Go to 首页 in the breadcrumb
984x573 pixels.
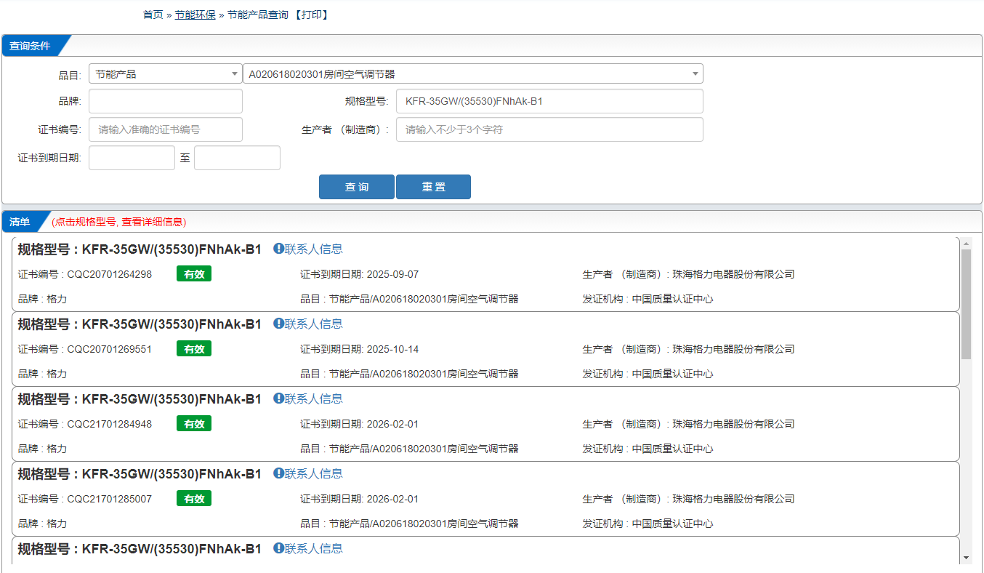tap(153, 15)
